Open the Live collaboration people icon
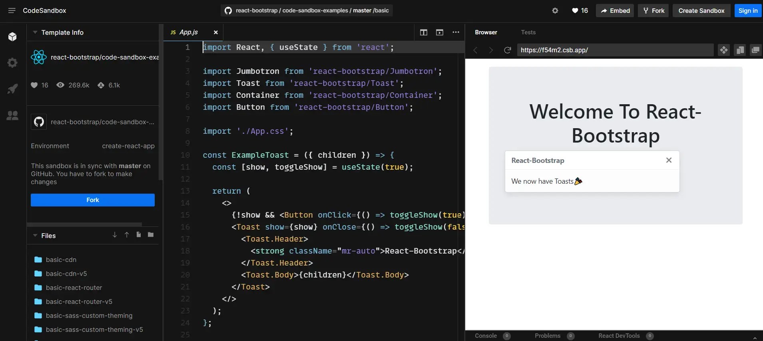The image size is (763, 341). click(x=12, y=116)
